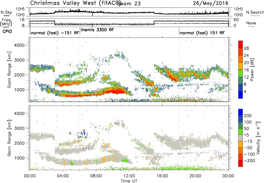Image resolution: width=264 pixels, height=183 pixels.
Task: Click the bright blue bottom Power color segment
Action: click(x=241, y=95)
